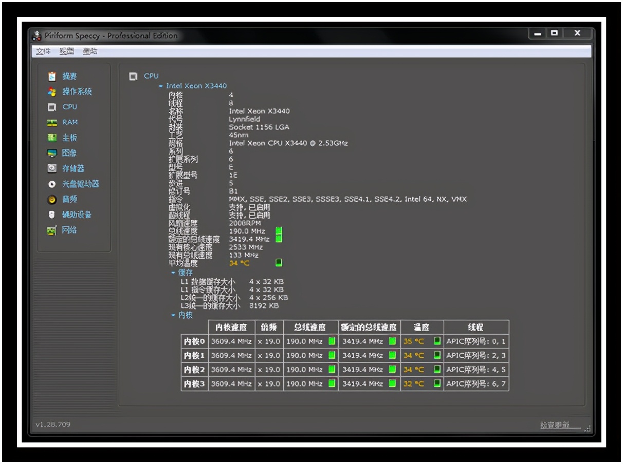Open the 光盘驱动器 optical disc icon
Image resolution: width=623 pixels, height=464 pixels.
click(x=52, y=184)
